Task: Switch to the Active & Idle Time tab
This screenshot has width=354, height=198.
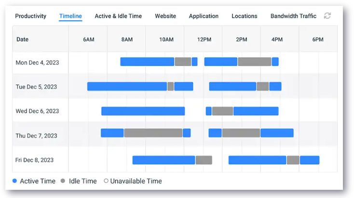Action: pyautogui.click(x=118, y=16)
